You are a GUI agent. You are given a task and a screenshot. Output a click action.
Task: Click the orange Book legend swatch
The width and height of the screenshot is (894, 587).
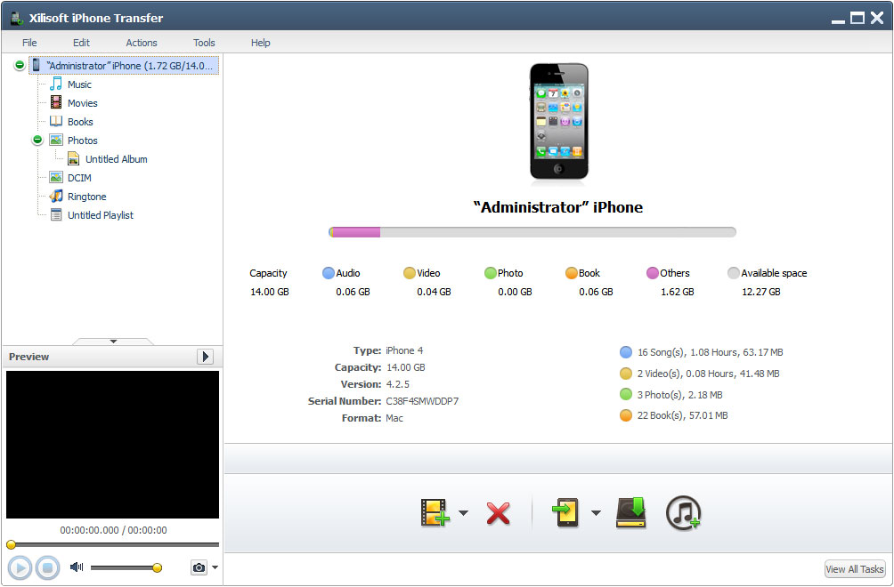point(572,273)
